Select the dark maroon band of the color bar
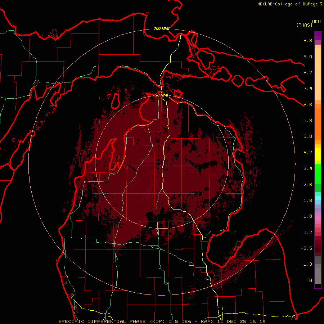Viewport: 324px width, 324px height. [x=318, y=246]
